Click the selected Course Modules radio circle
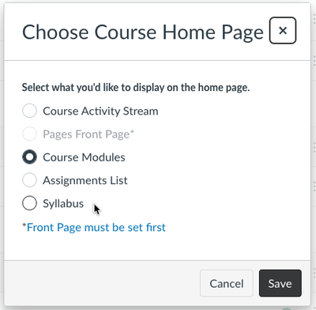 pos(29,157)
